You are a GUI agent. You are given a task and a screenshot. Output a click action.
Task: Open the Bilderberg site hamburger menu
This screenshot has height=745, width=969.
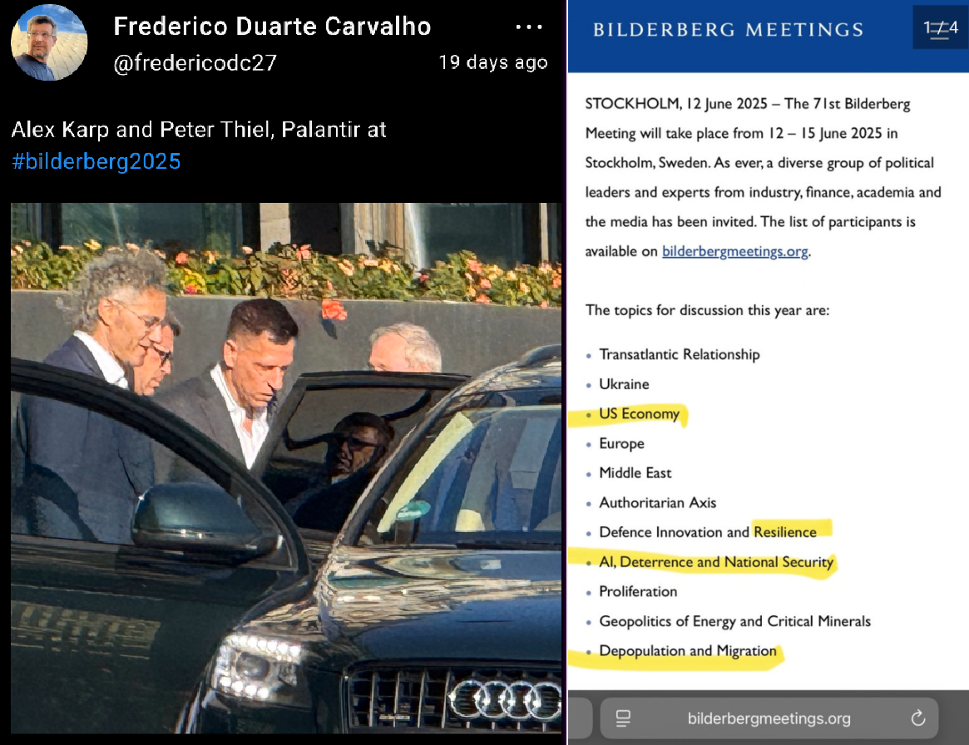[x=940, y=28]
